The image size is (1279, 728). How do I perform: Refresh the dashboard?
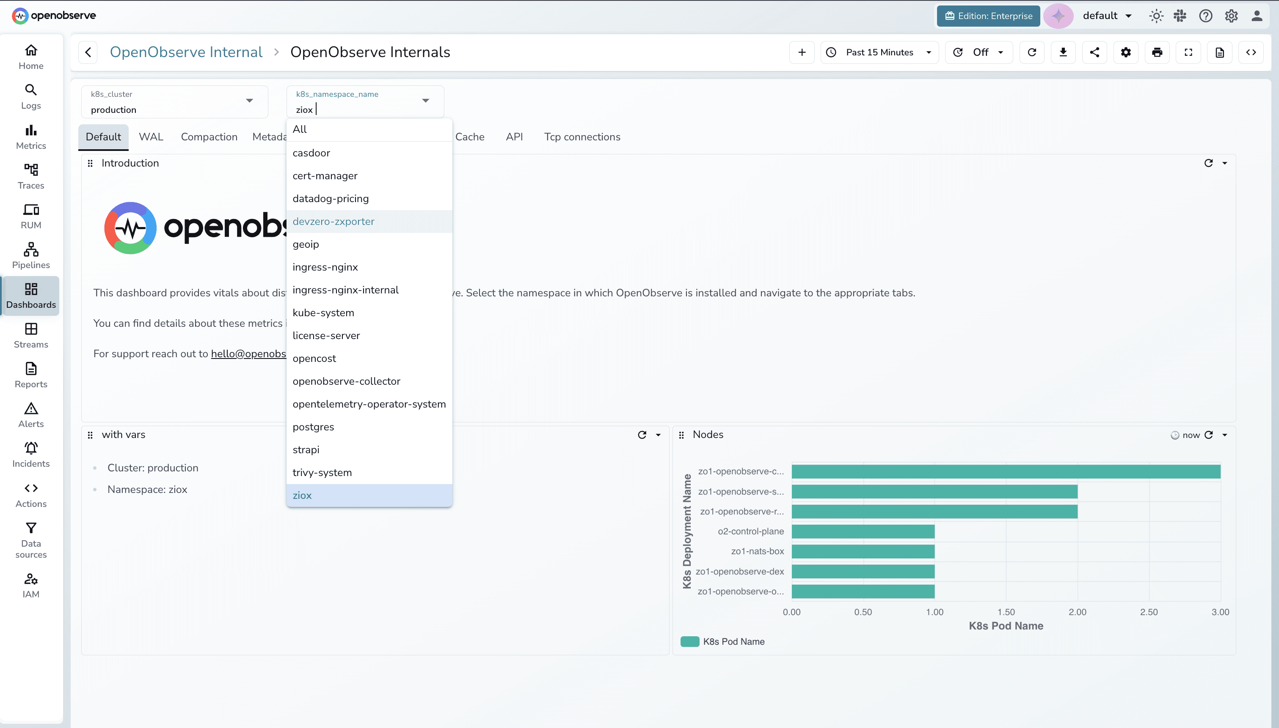[x=1032, y=52]
